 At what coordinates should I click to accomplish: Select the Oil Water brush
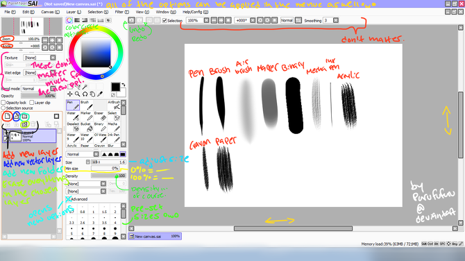click(x=100, y=138)
